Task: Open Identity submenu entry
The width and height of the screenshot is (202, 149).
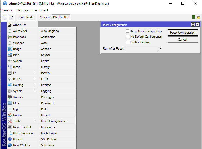Action: (x=57, y=73)
